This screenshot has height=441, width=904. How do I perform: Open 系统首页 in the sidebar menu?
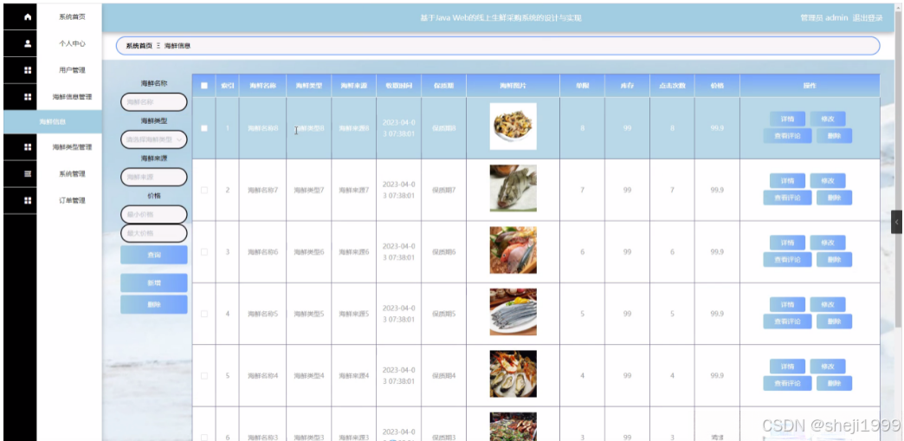(x=72, y=16)
